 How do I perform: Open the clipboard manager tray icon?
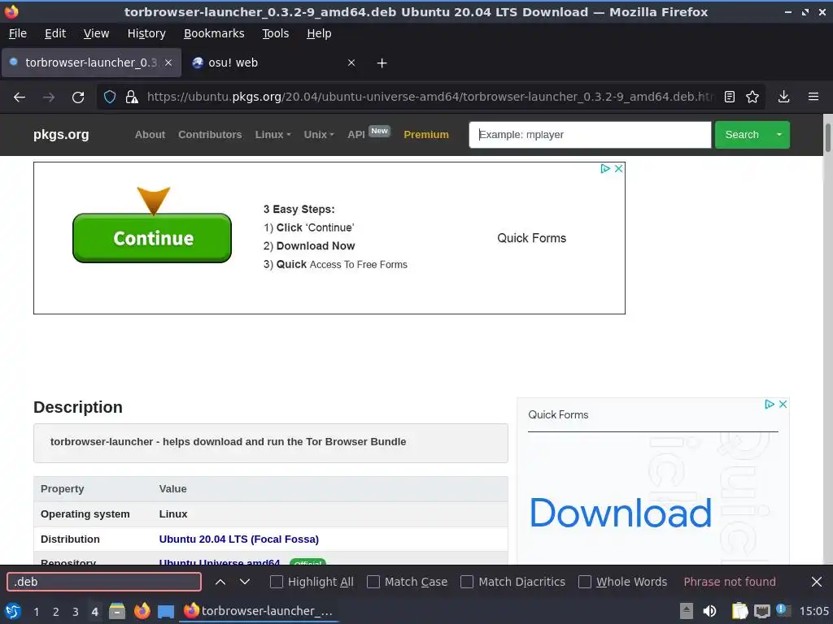739,611
